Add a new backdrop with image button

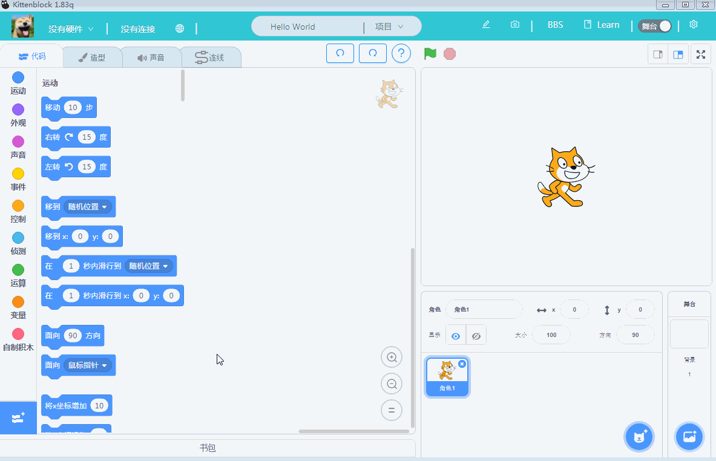point(689,437)
